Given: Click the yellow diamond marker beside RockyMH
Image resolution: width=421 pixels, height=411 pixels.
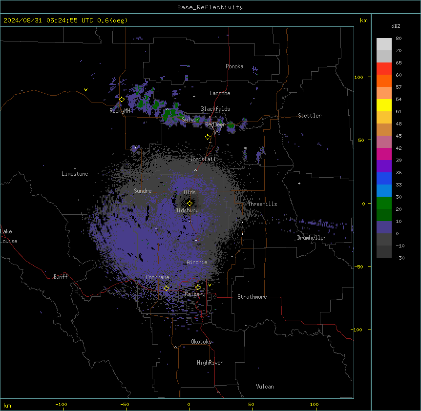Looking at the screenshot, I should point(122,100).
